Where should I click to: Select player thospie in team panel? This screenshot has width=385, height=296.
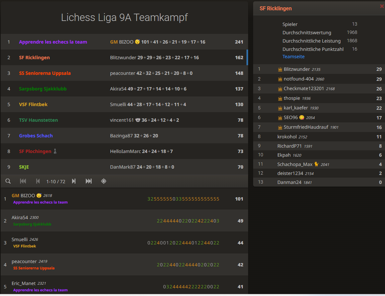click(319, 98)
